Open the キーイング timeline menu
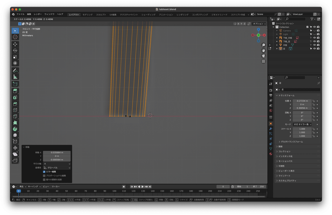The height and width of the screenshot is (215, 332). [x=34, y=187]
